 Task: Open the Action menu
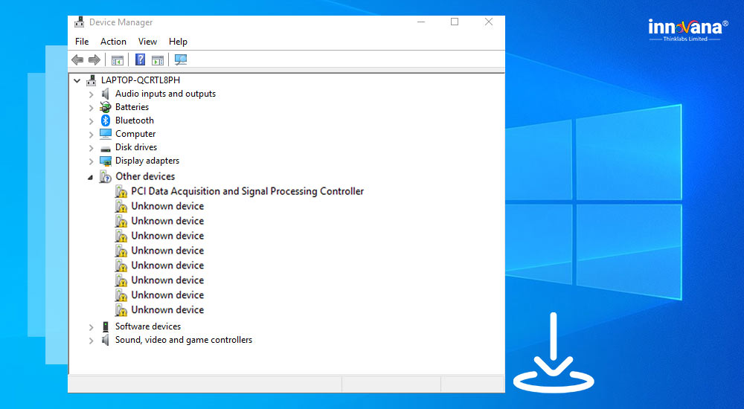click(x=113, y=42)
